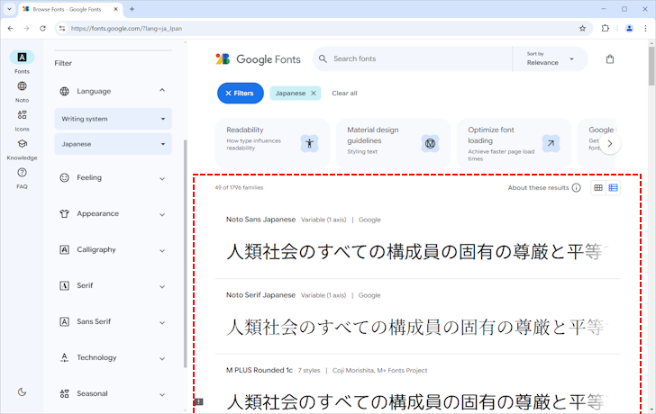
Task: Open the shopping bag selected fonts icon
Action: point(610,59)
